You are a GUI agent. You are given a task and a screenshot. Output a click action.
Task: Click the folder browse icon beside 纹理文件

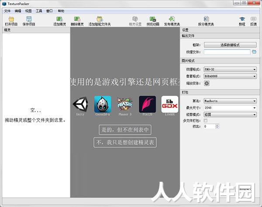pyautogui.click(x=254, y=52)
